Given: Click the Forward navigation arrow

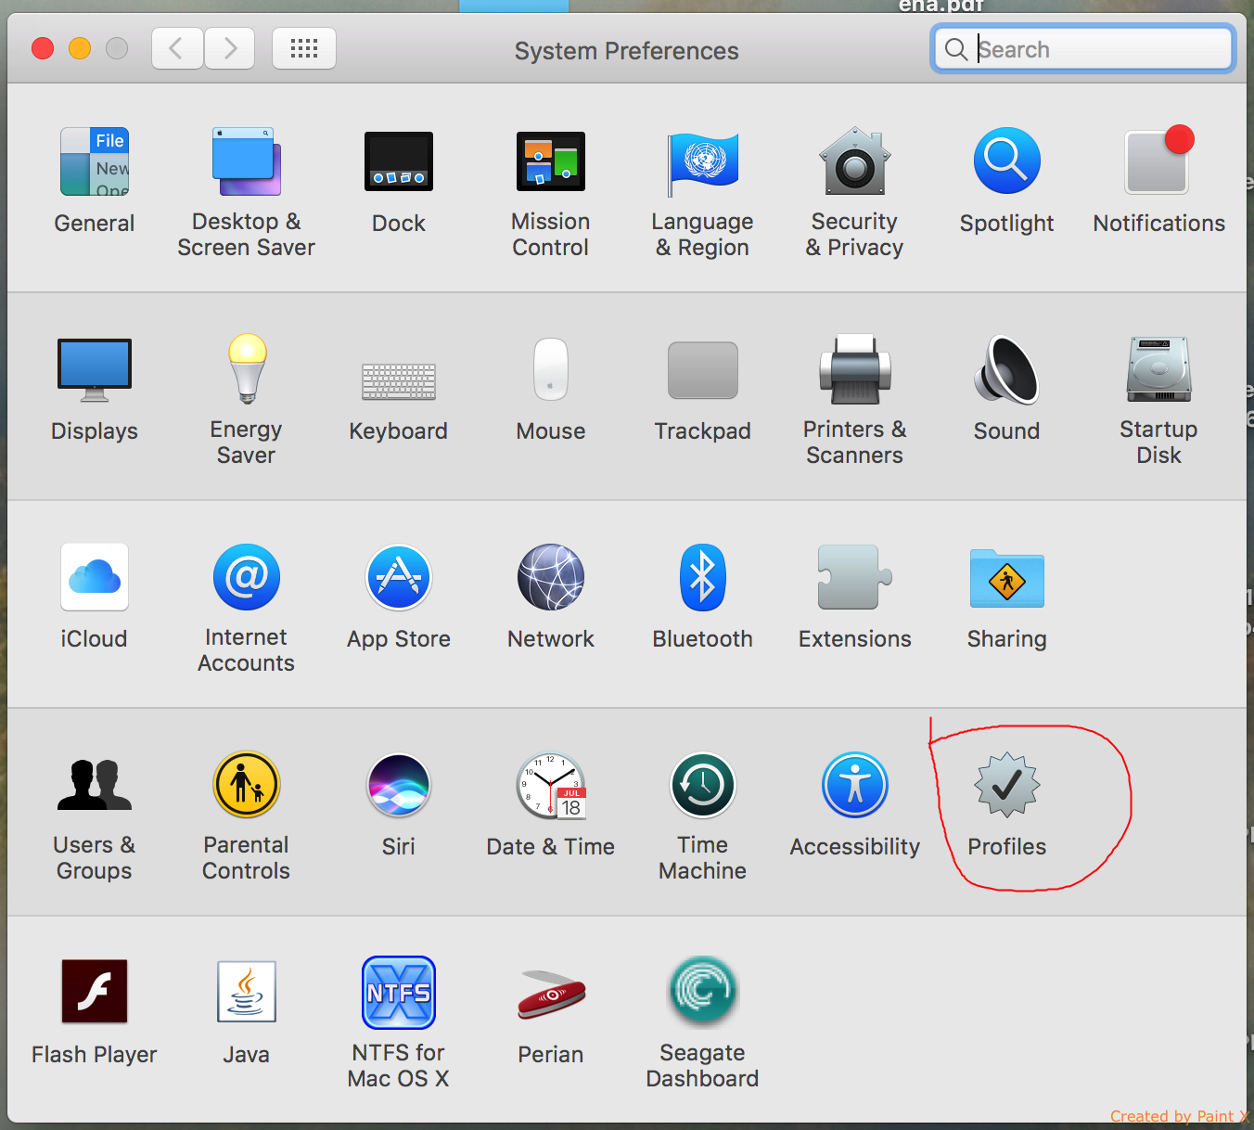Looking at the screenshot, I should (x=229, y=48).
